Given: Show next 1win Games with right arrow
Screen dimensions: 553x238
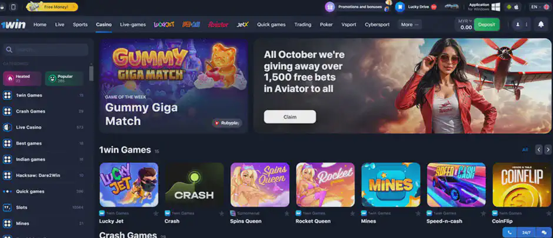Looking at the screenshot, I should coord(548,150).
